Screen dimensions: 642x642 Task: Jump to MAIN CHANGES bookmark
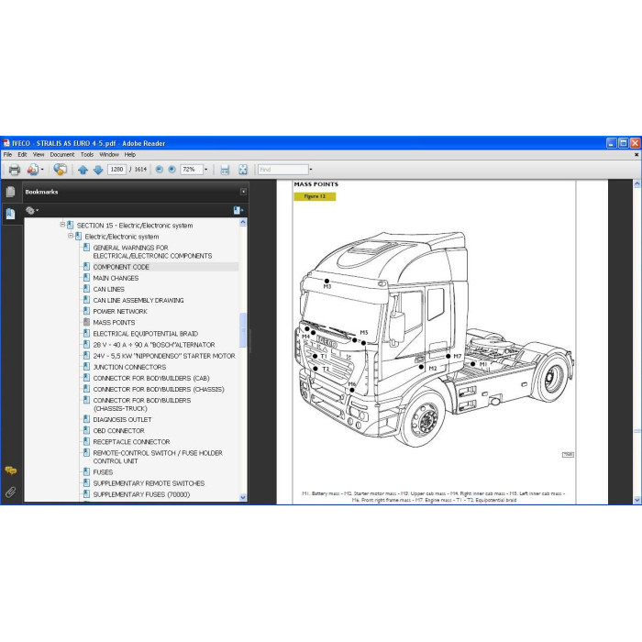[x=116, y=278]
